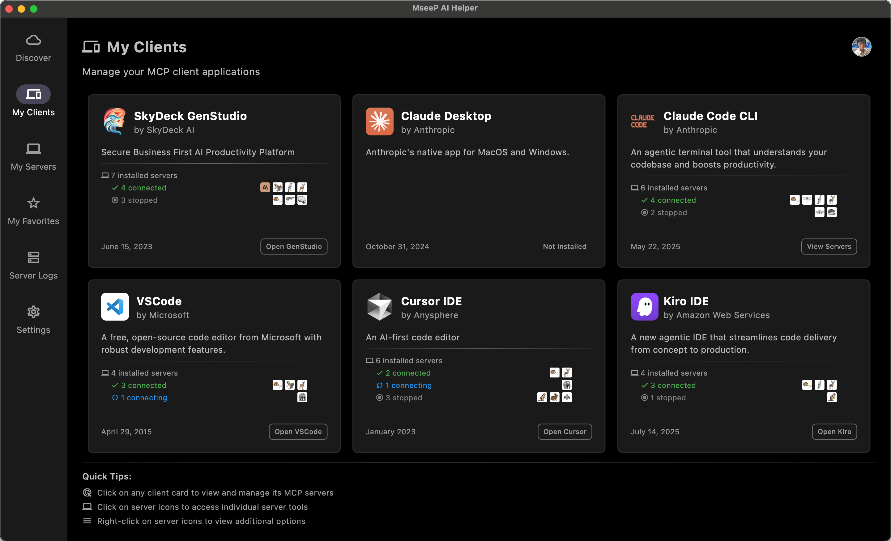
Task: Click the Claude Code logo icon
Action: pyautogui.click(x=642, y=121)
